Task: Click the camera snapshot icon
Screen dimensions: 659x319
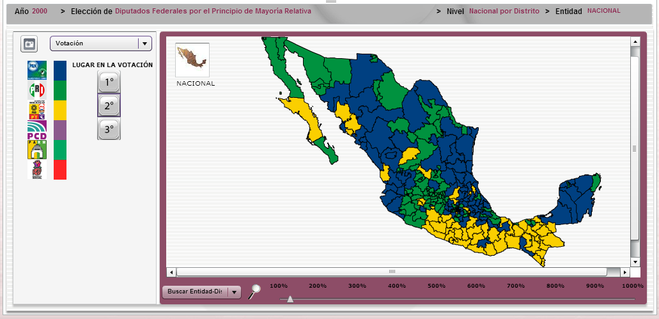Action: pos(29,43)
